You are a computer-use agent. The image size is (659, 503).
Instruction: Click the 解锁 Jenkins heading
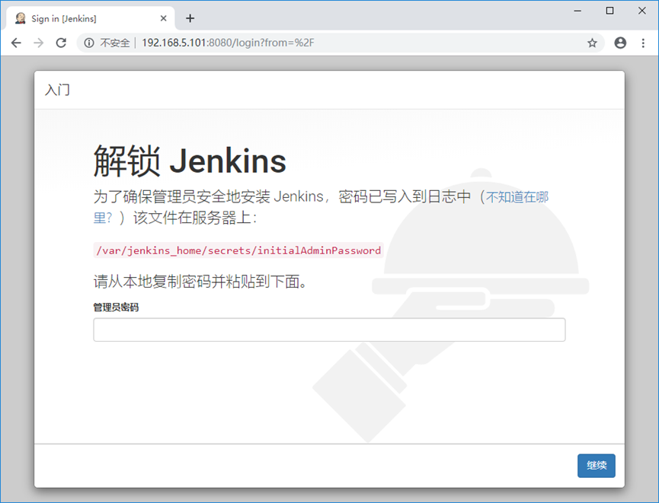pos(190,161)
